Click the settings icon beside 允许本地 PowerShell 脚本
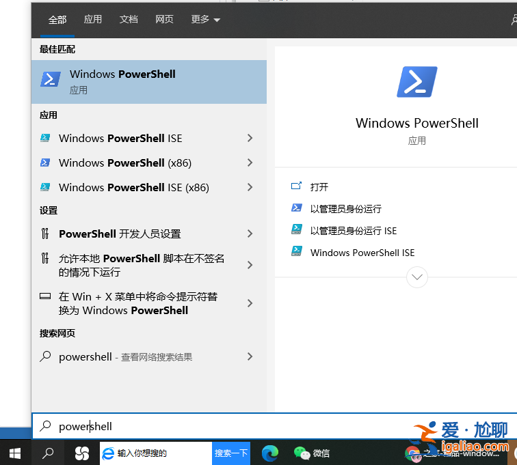 point(45,258)
